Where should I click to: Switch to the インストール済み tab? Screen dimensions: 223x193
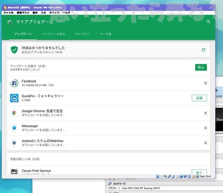(x=53, y=34)
